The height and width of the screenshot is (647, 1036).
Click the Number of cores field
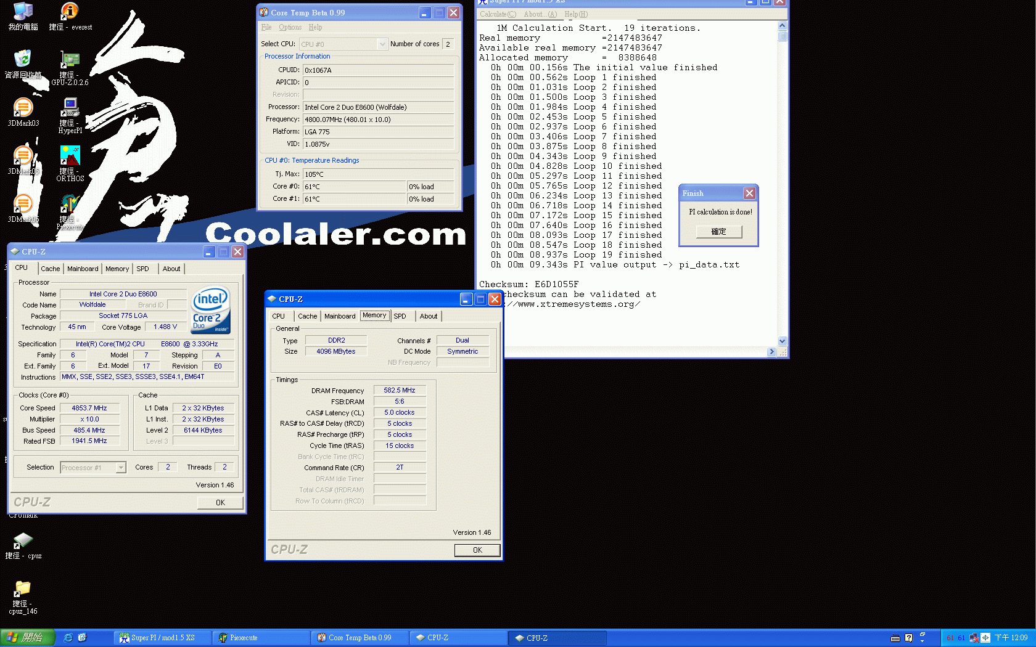448,44
